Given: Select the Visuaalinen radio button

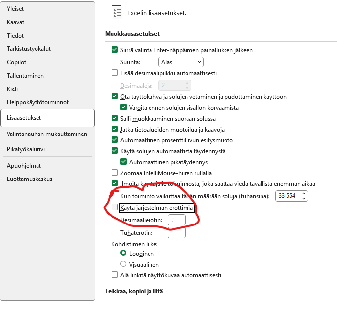Looking at the screenshot, I should [123, 264].
